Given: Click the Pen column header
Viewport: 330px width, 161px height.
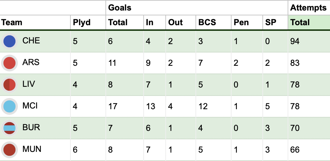Looking at the screenshot, I should click(241, 23).
